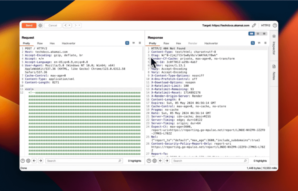Open the history forward dropdown arrow
This screenshot has width=298, height=191.
tap(79, 26)
